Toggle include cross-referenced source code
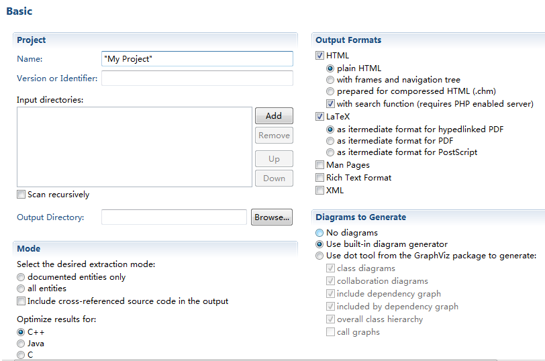Image resolution: width=545 pixels, height=361 pixels. point(21,301)
